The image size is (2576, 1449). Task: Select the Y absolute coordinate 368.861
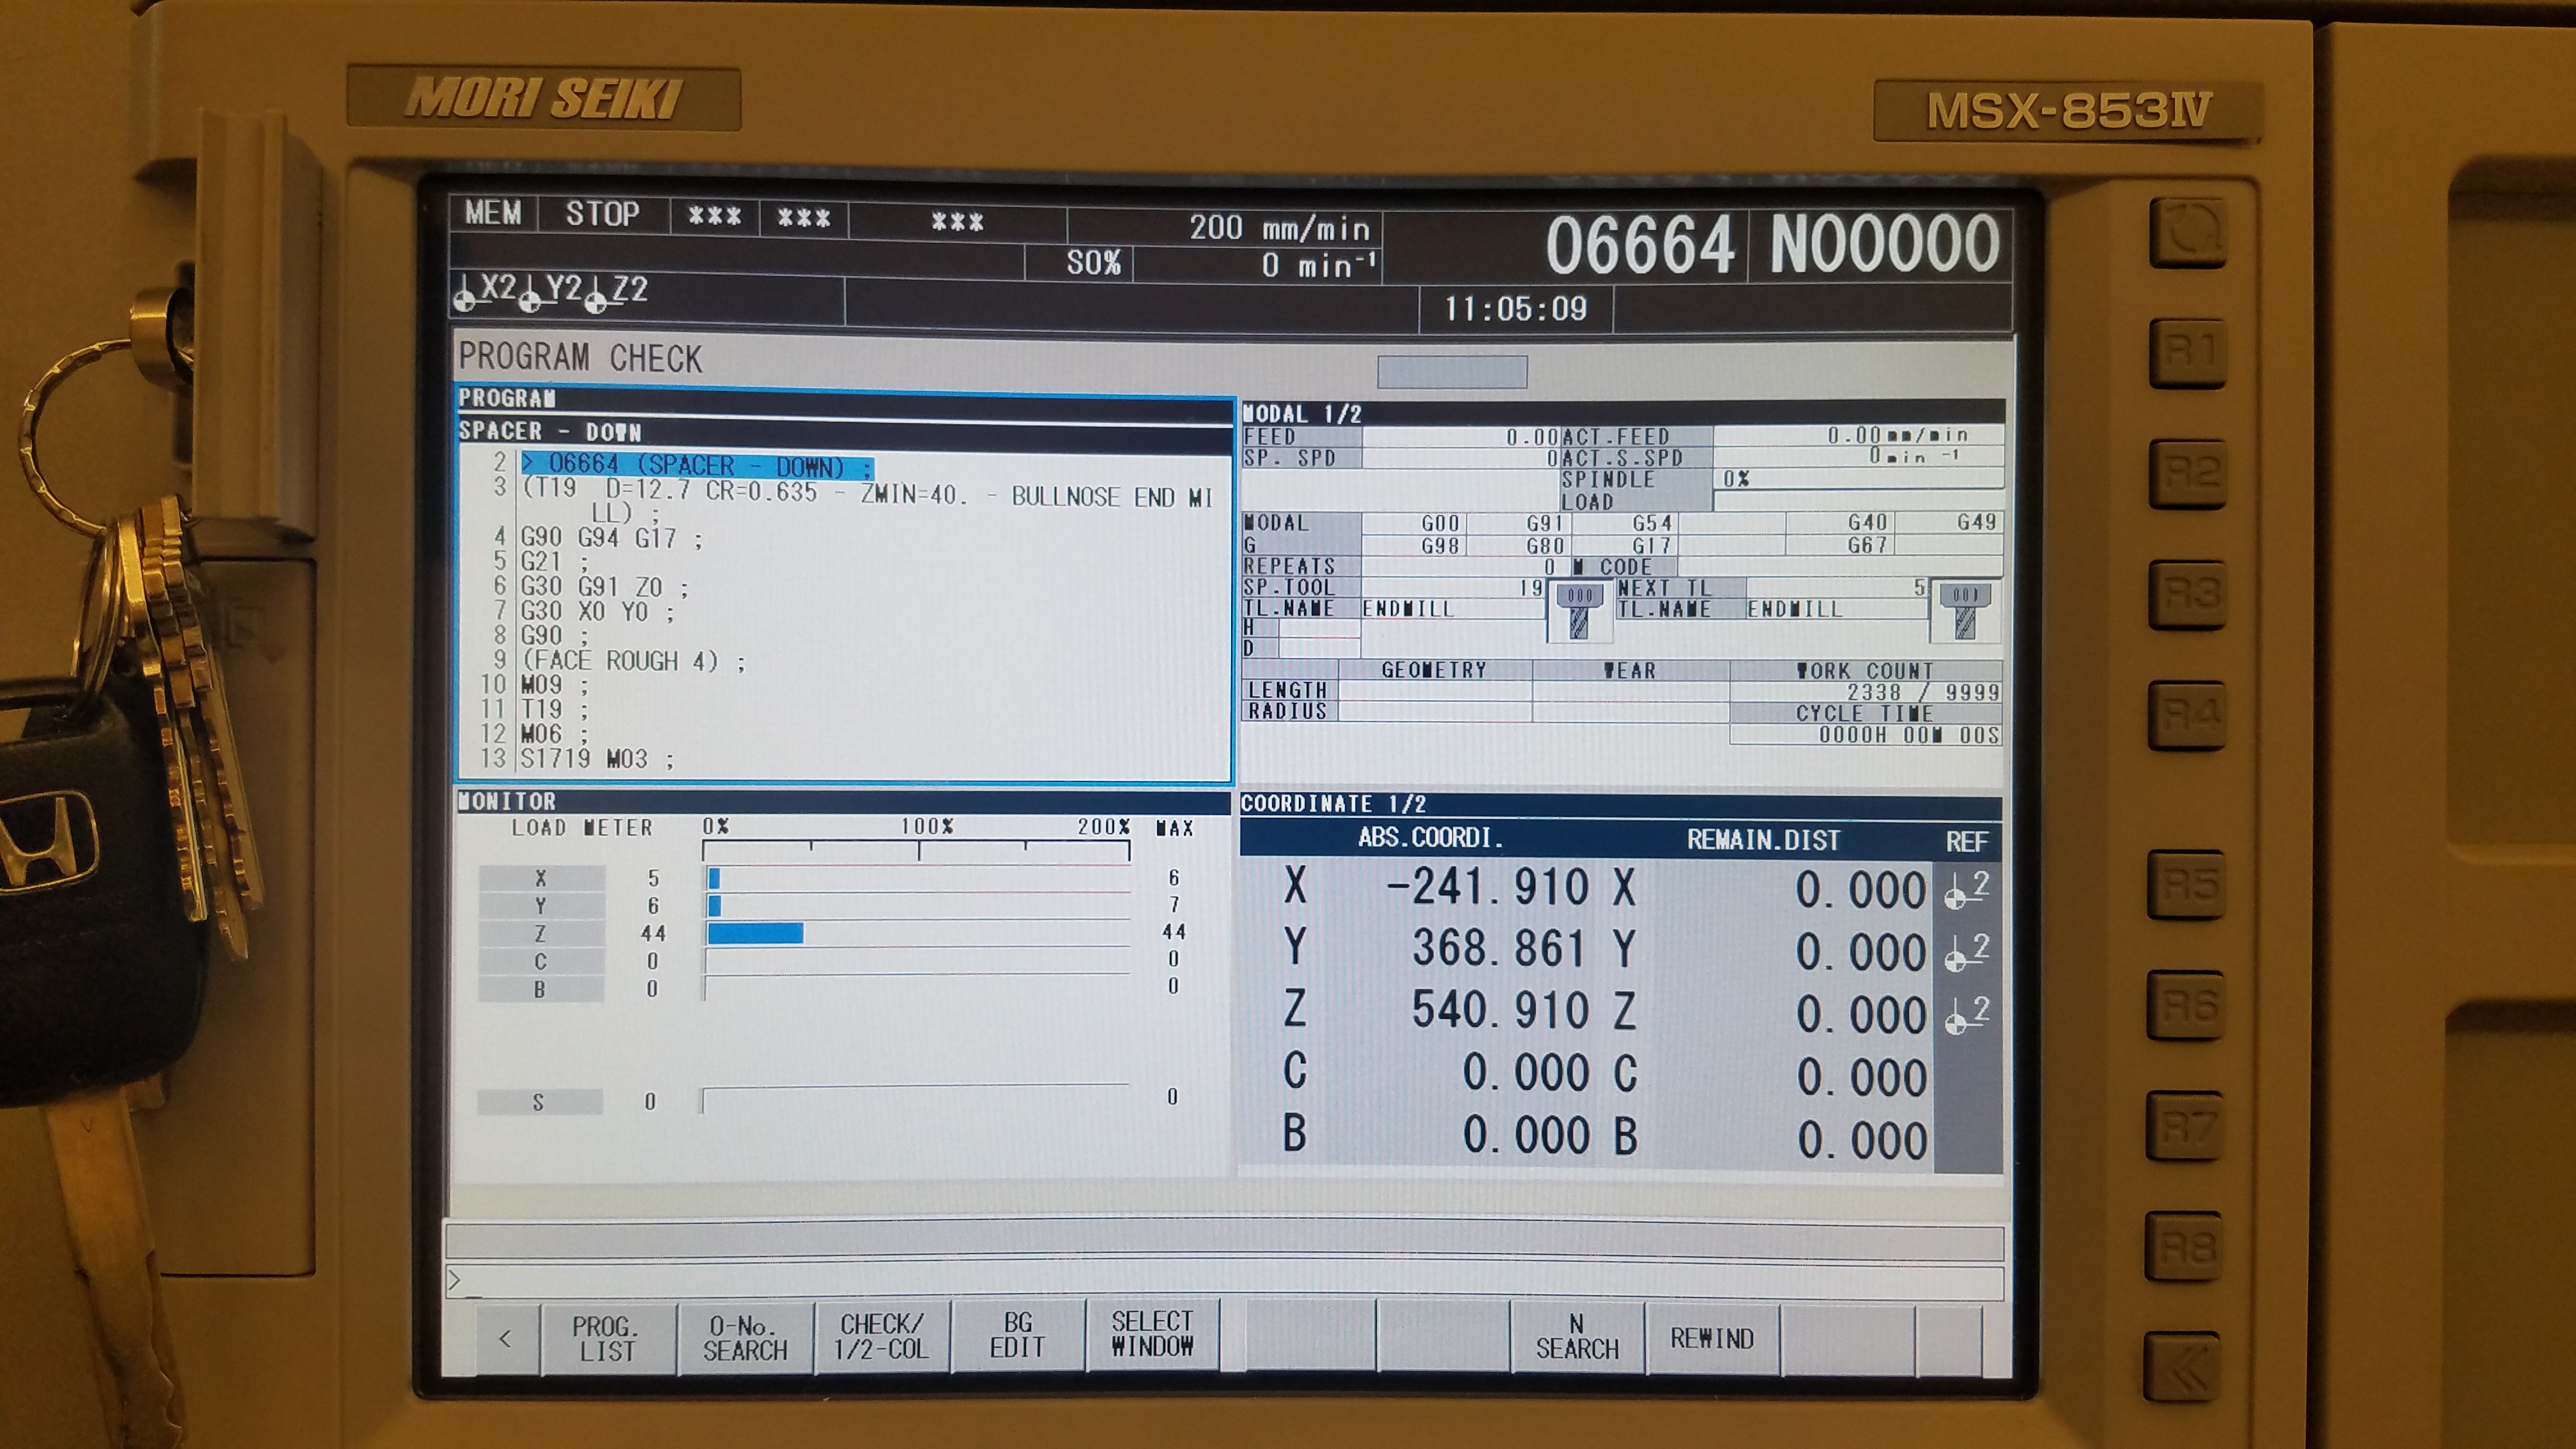[1498, 948]
